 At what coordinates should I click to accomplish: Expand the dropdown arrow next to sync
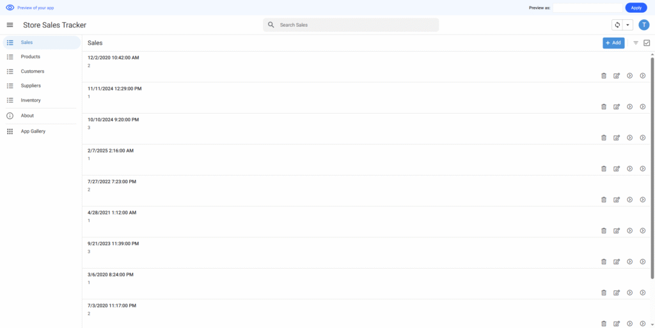627,25
